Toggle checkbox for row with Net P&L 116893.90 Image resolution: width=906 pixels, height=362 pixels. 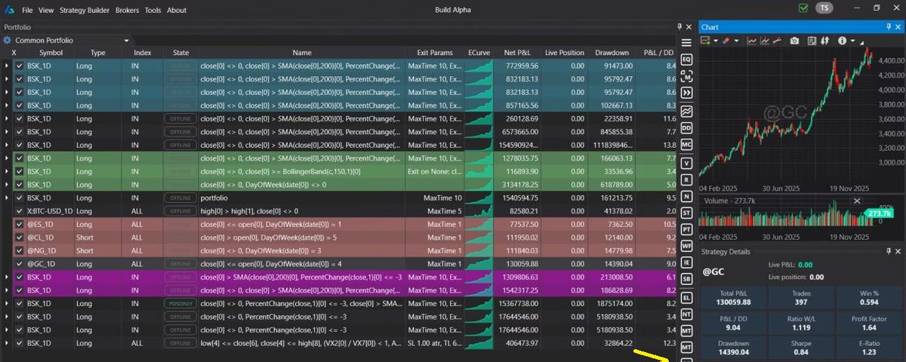tap(20, 171)
